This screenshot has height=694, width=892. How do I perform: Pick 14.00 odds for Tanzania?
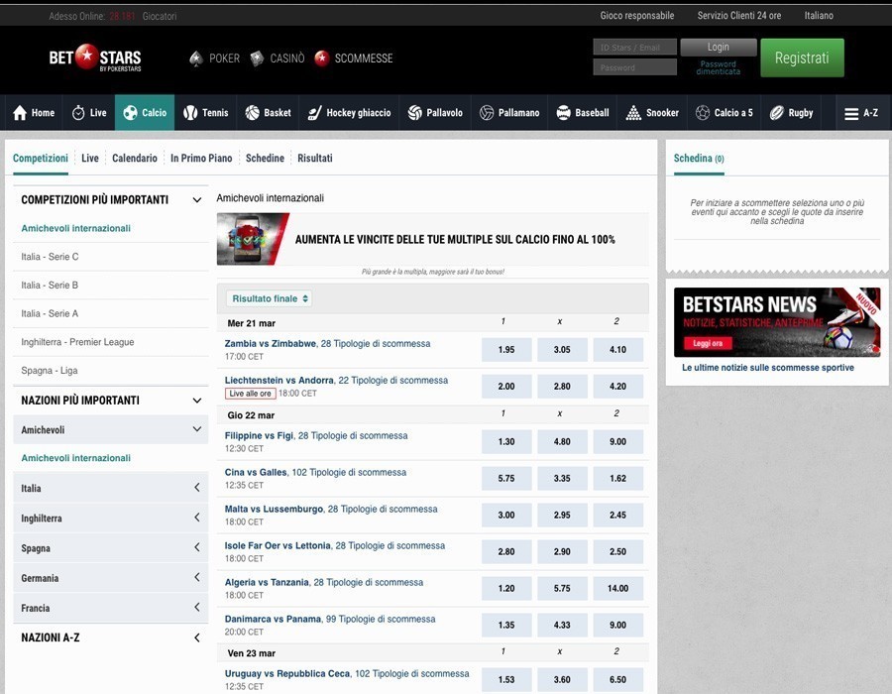click(x=617, y=588)
